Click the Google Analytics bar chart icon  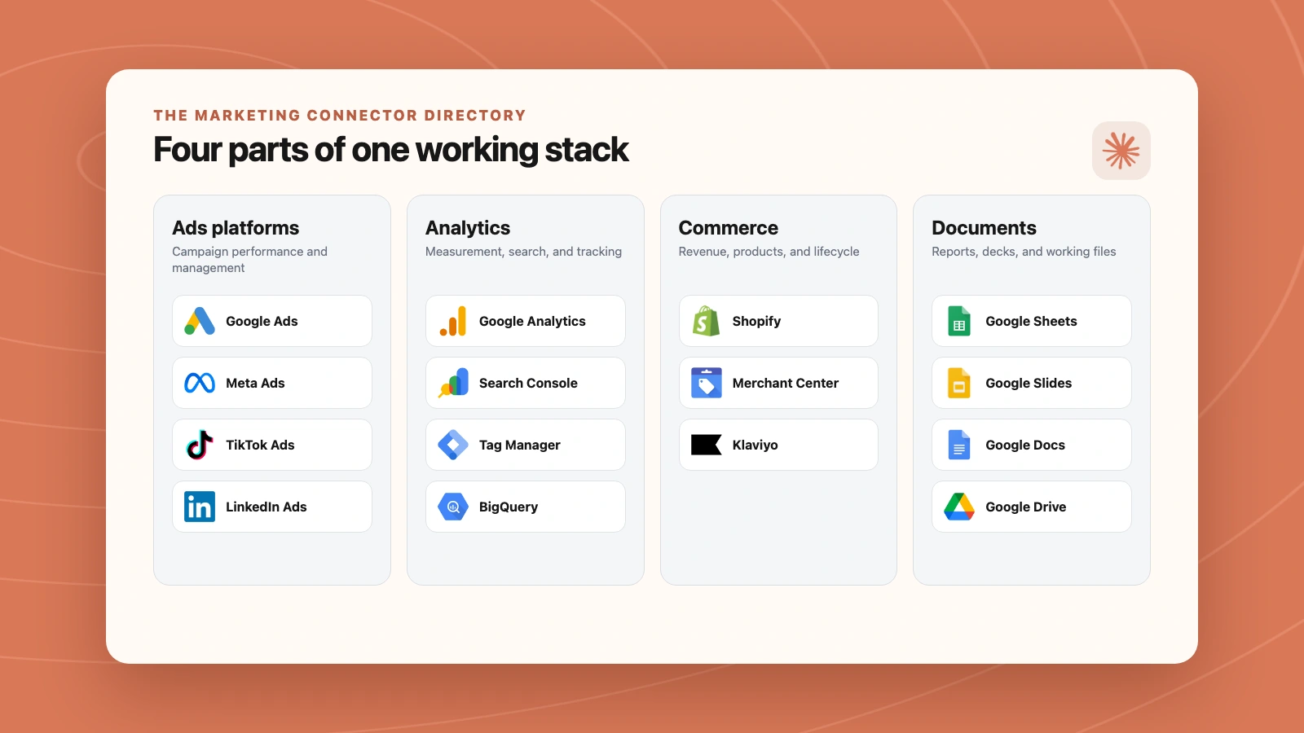(453, 321)
